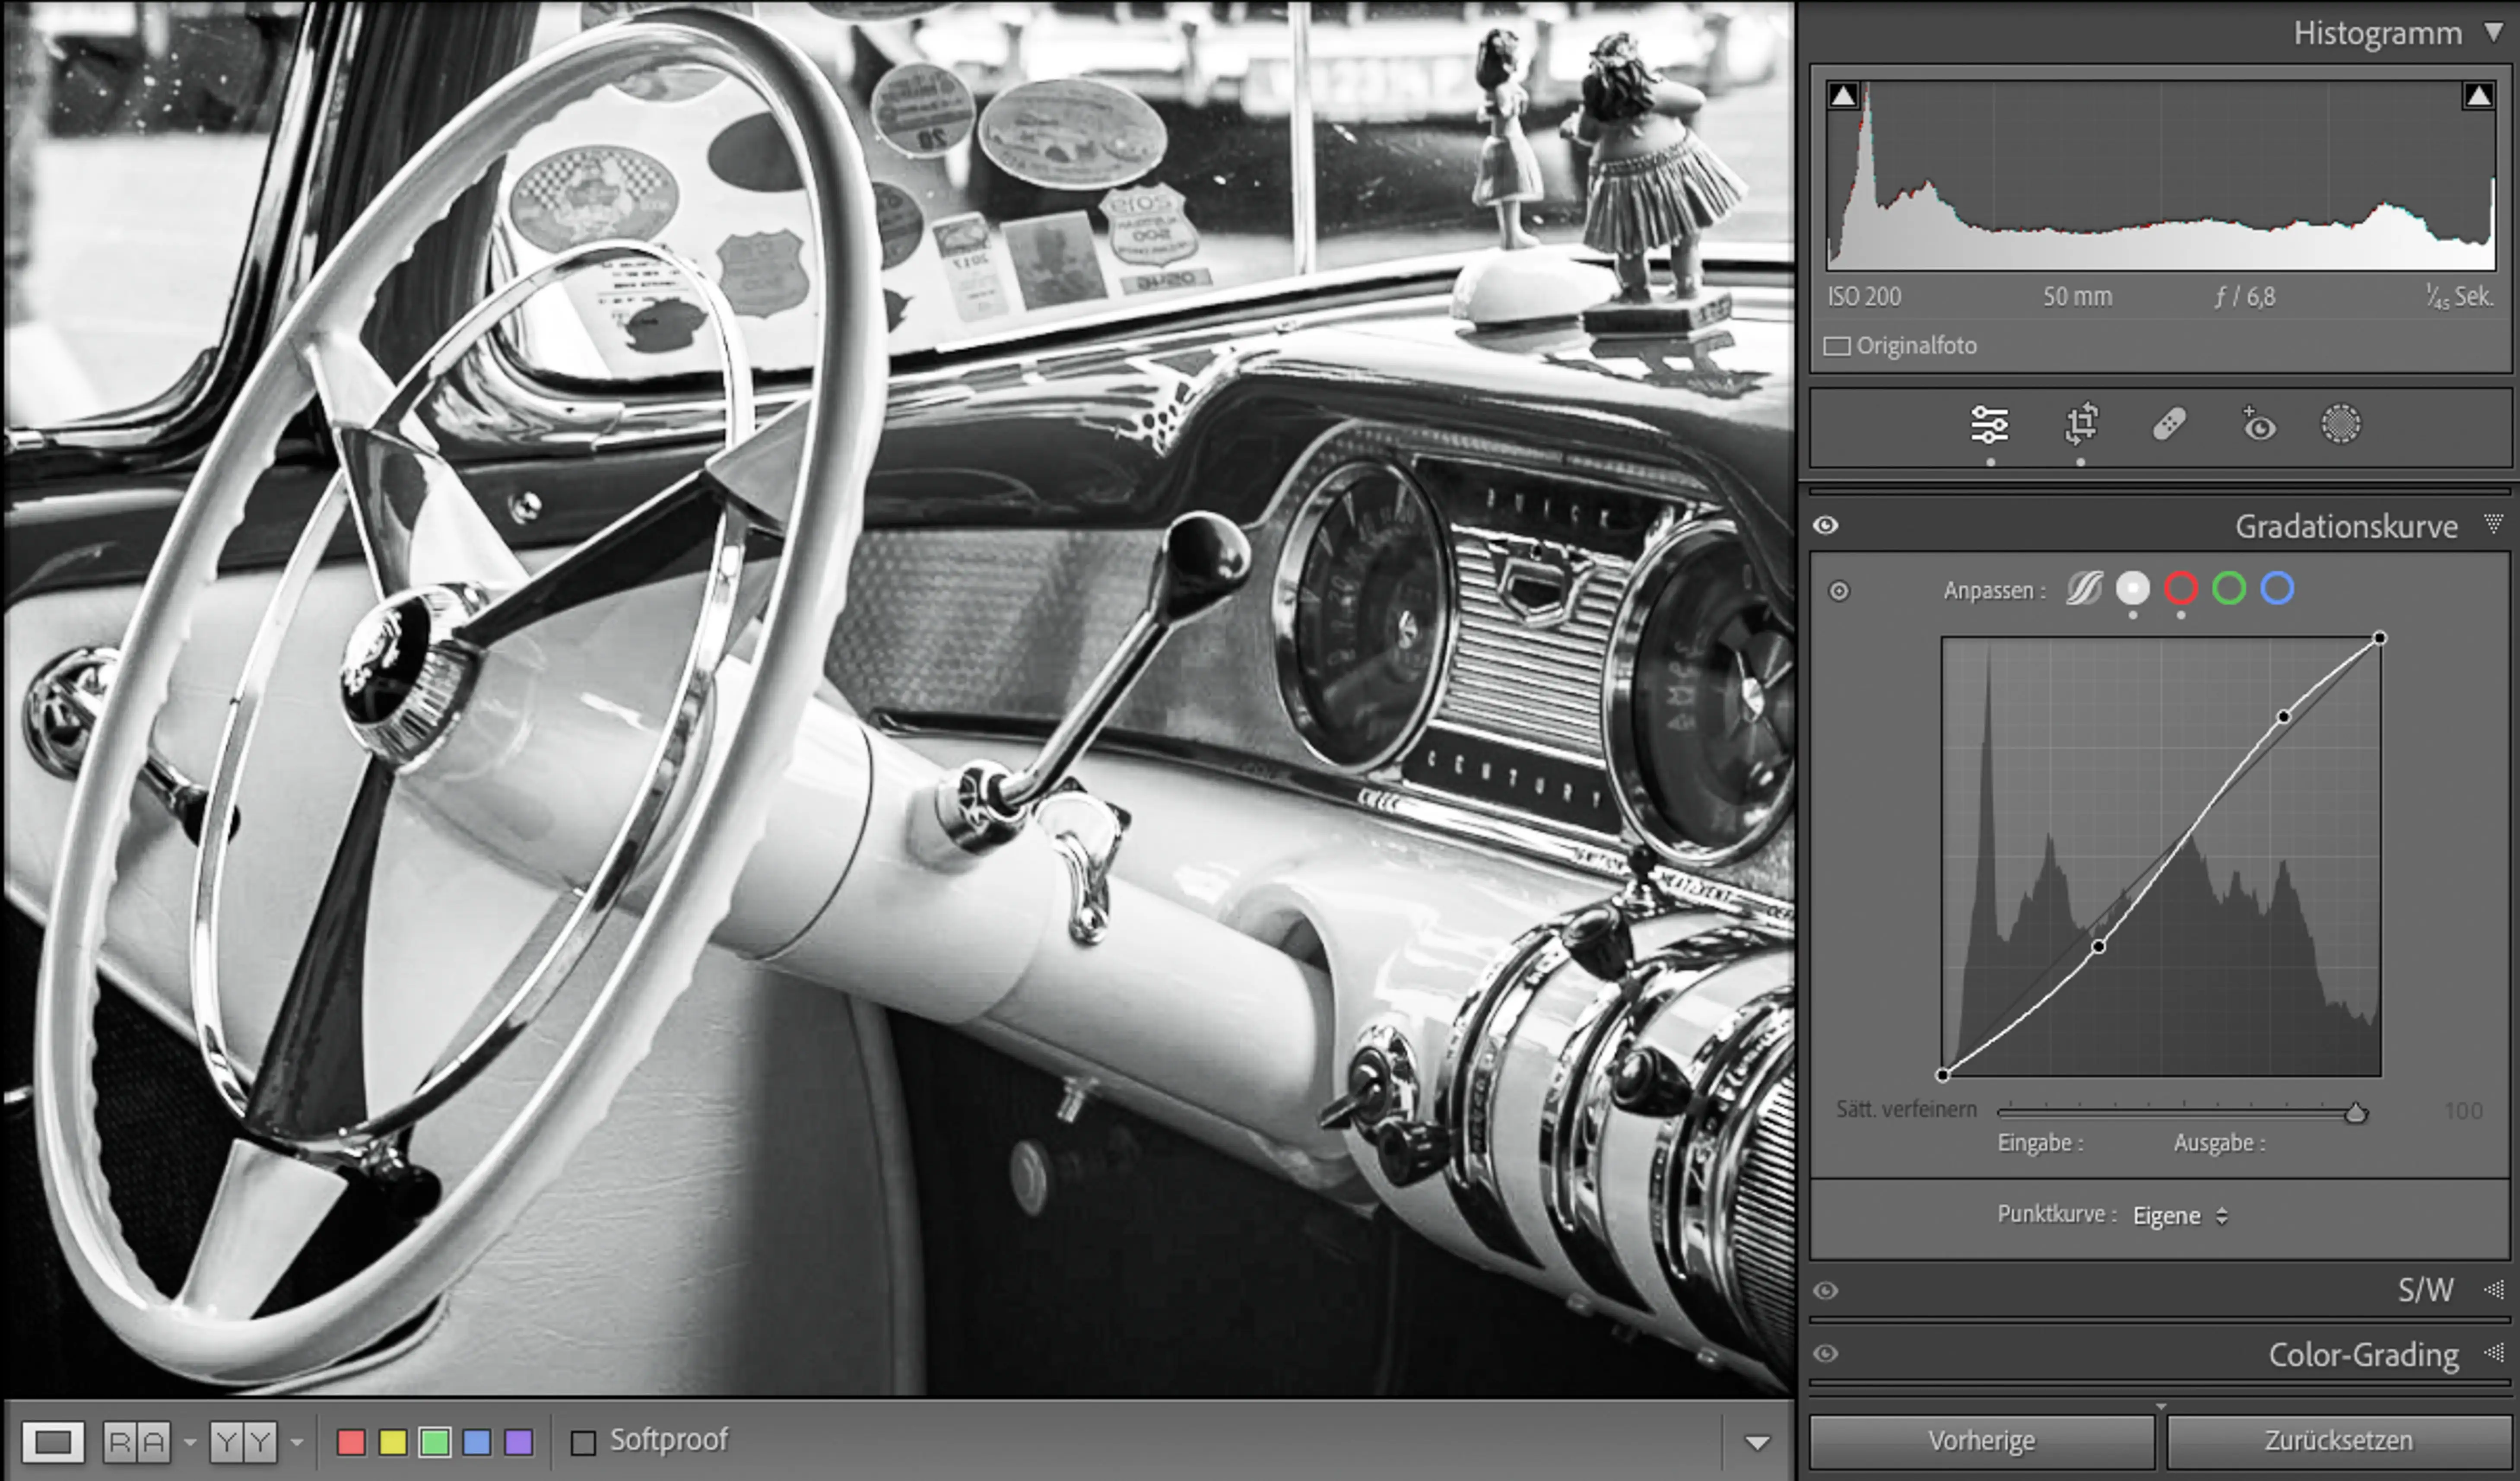Open the before/after RA view dropdown arrow

[x=190, y=1442]
